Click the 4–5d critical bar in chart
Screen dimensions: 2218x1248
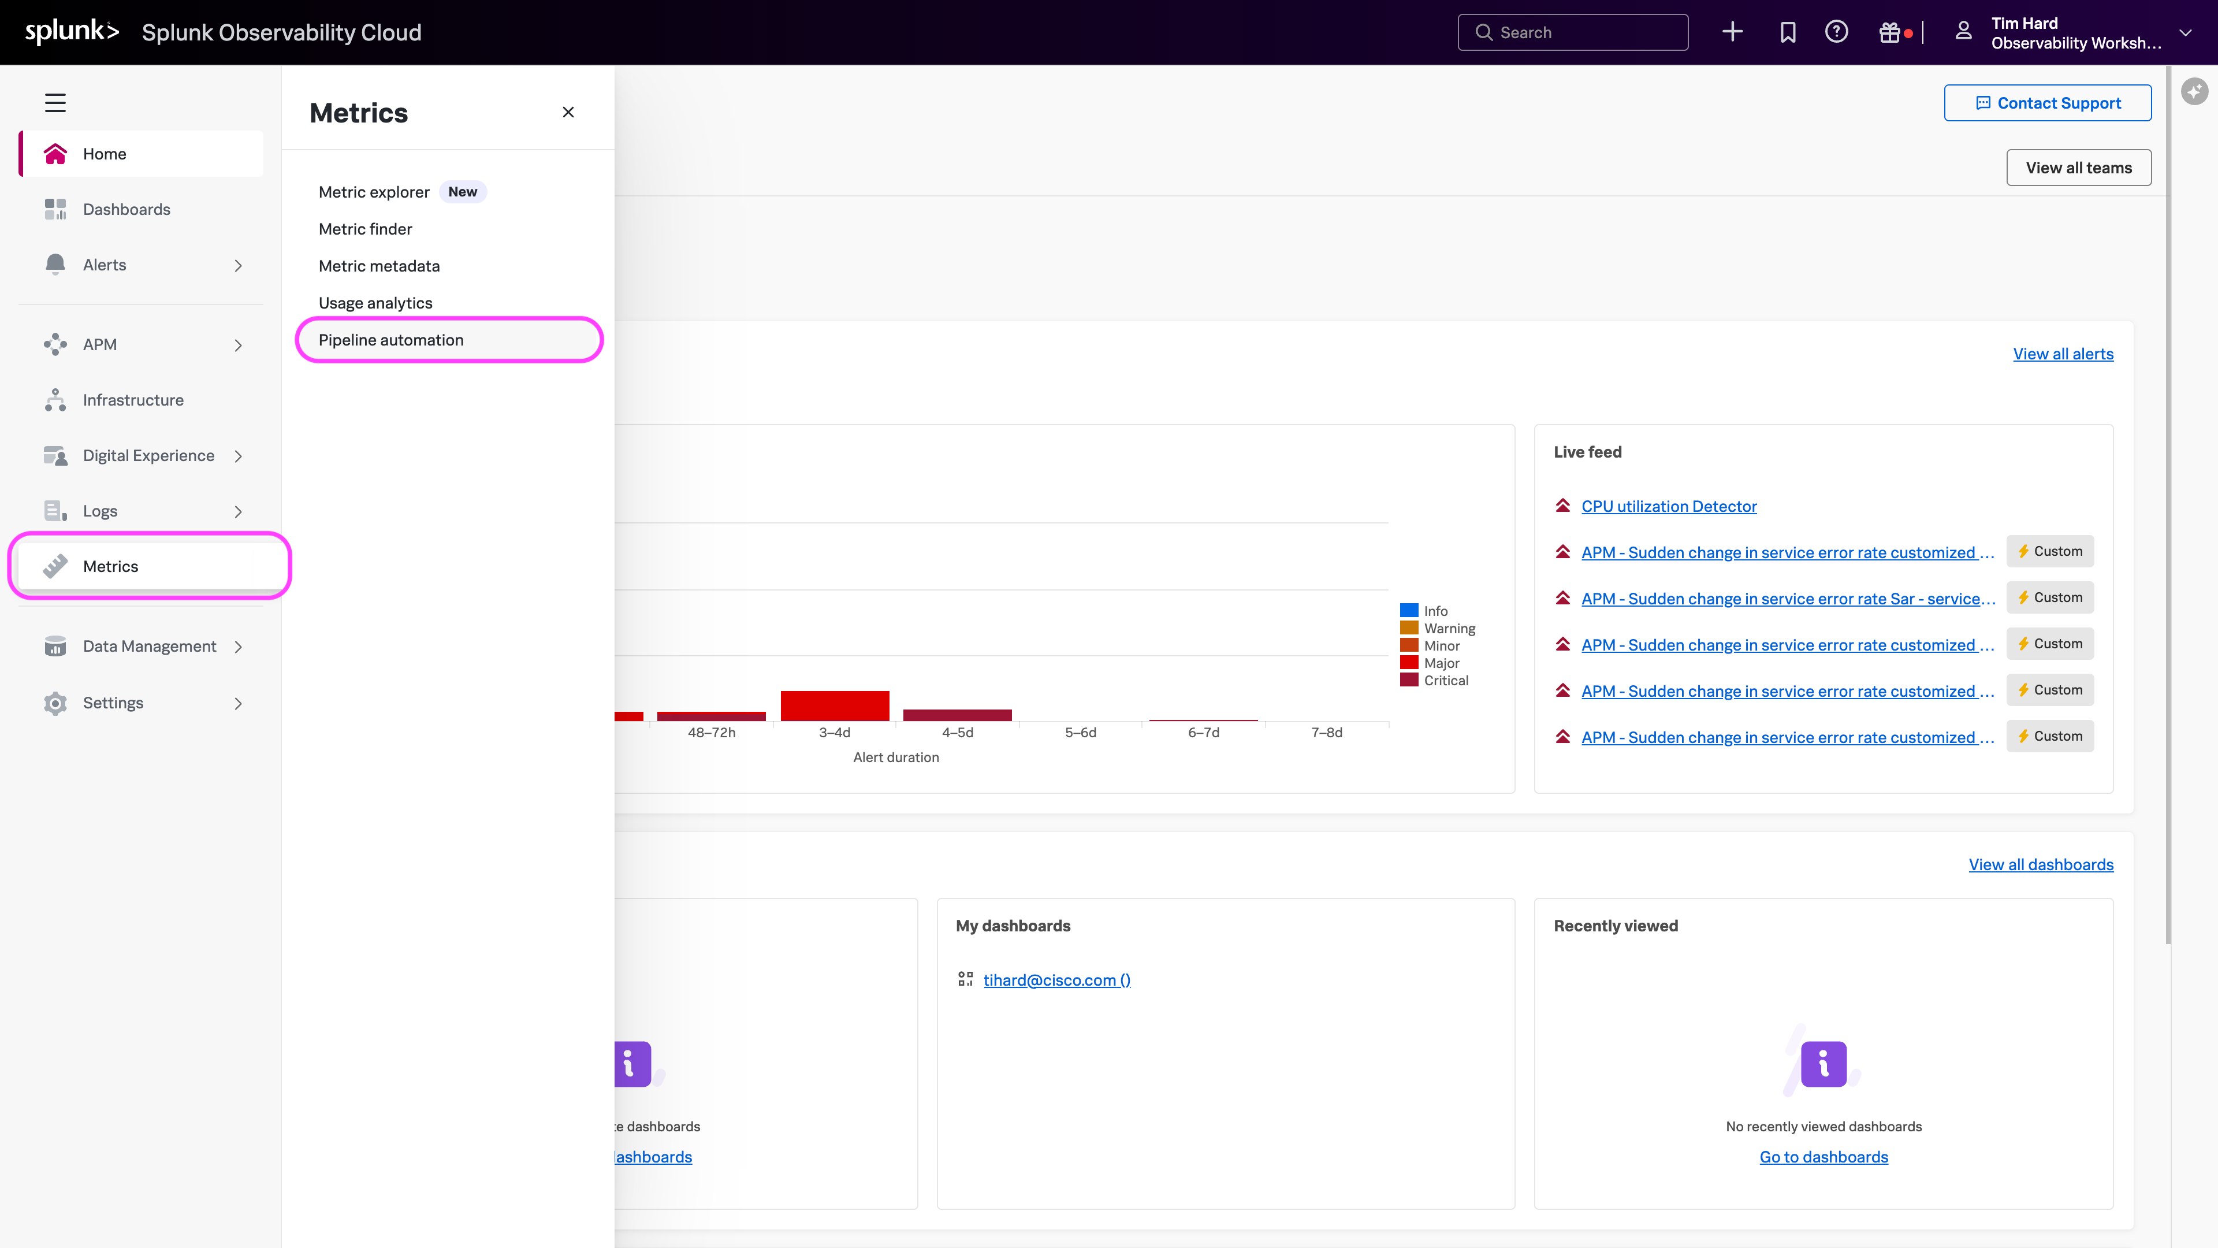click(x=957, y=715)
